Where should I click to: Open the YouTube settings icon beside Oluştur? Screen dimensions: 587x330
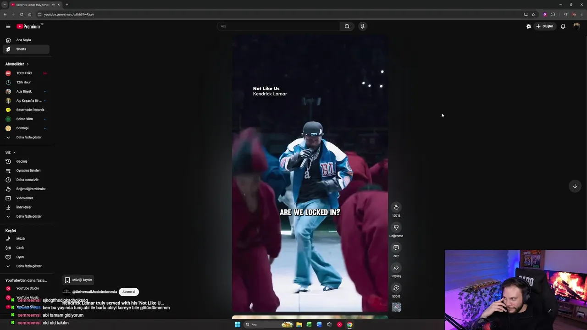tap(529, 26)
